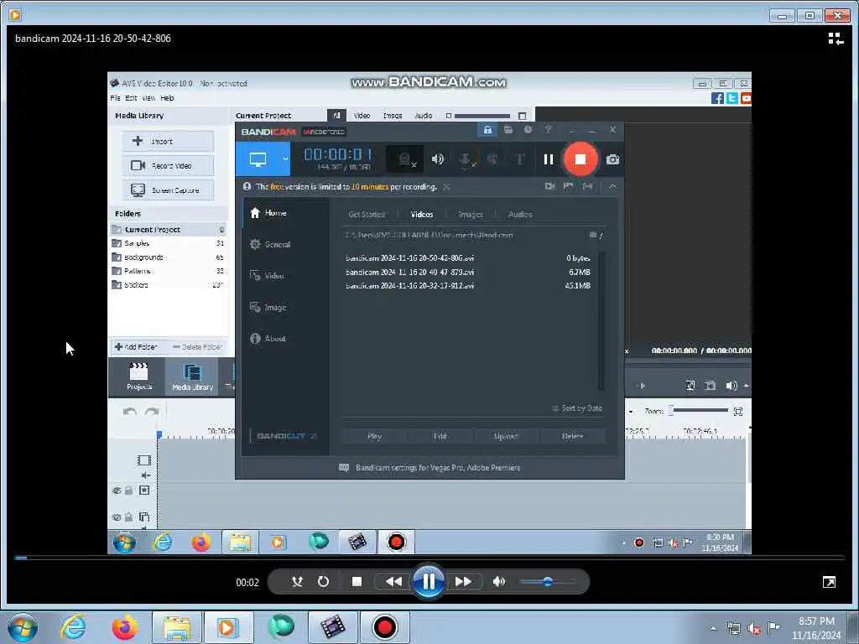
Task: Click stop button in media player
Action: click(357, 582)
